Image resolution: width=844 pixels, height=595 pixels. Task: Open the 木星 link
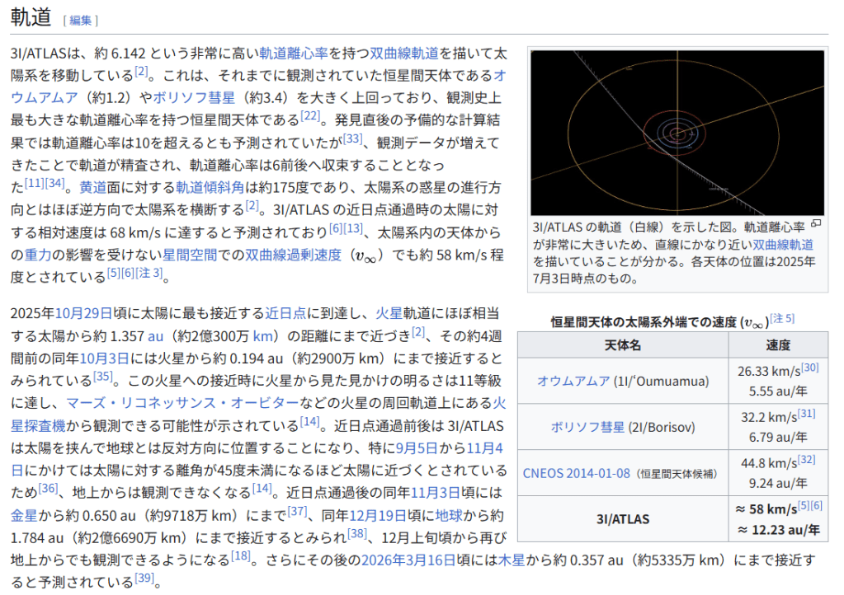pyautogui.click(x=518, y=560)
